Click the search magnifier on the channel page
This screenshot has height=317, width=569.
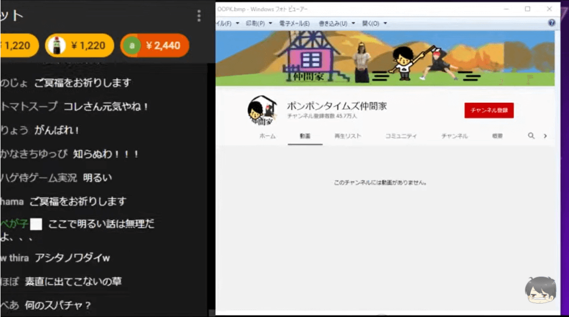(531, 136)
